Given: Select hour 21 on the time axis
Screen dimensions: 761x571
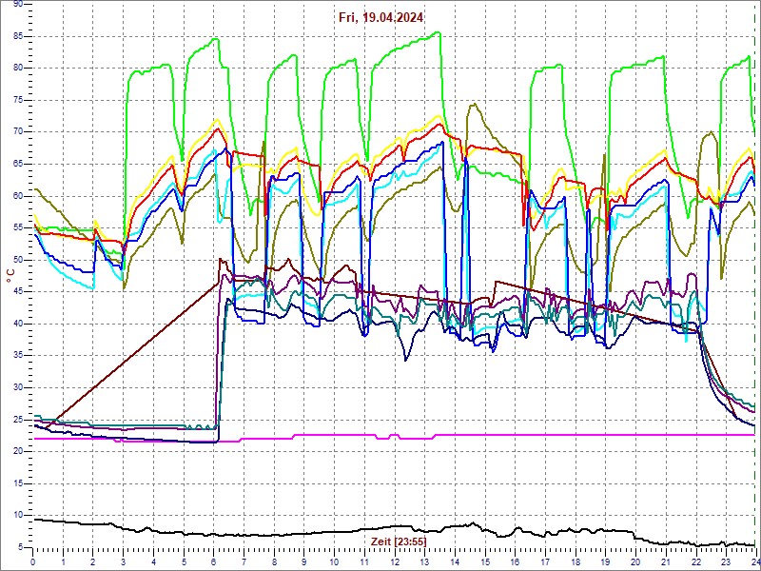Looking at the screenshot, I should coord(666,561).
